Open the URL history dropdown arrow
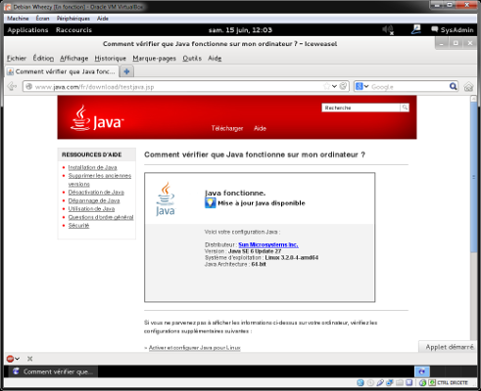This screenshot has width=481, height=391. click(x=334, y=86)
